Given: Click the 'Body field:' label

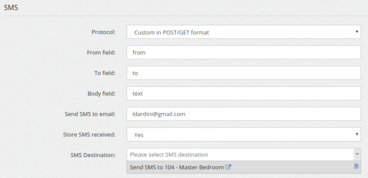Looking at the screenshot, I should tap(102, 94).
